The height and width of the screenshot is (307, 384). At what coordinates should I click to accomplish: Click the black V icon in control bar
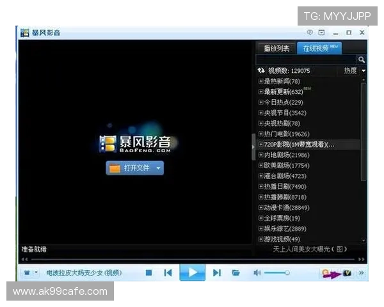point(347,272)
